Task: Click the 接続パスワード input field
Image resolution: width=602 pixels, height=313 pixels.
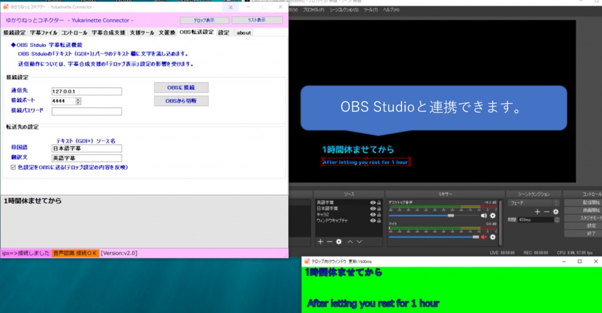Action: tap(87, 111)
